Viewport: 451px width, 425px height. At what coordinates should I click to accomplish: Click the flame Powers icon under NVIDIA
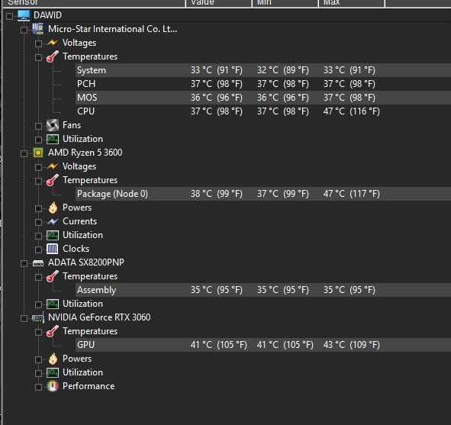pyautogui.click(x=53, y=359)
